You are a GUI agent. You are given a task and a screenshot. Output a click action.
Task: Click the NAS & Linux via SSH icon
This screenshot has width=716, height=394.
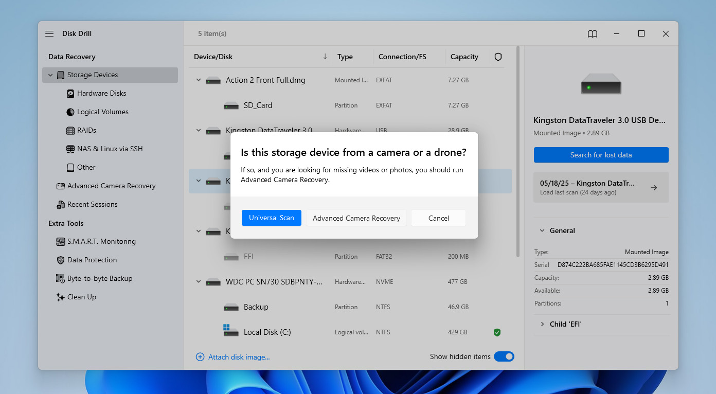pos(70,149)
